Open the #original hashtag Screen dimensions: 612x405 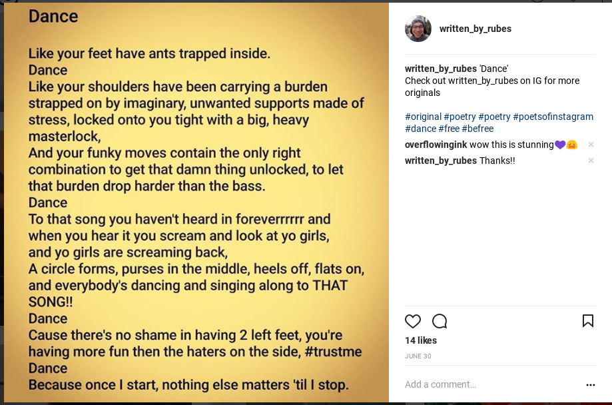tap(423, 117)
